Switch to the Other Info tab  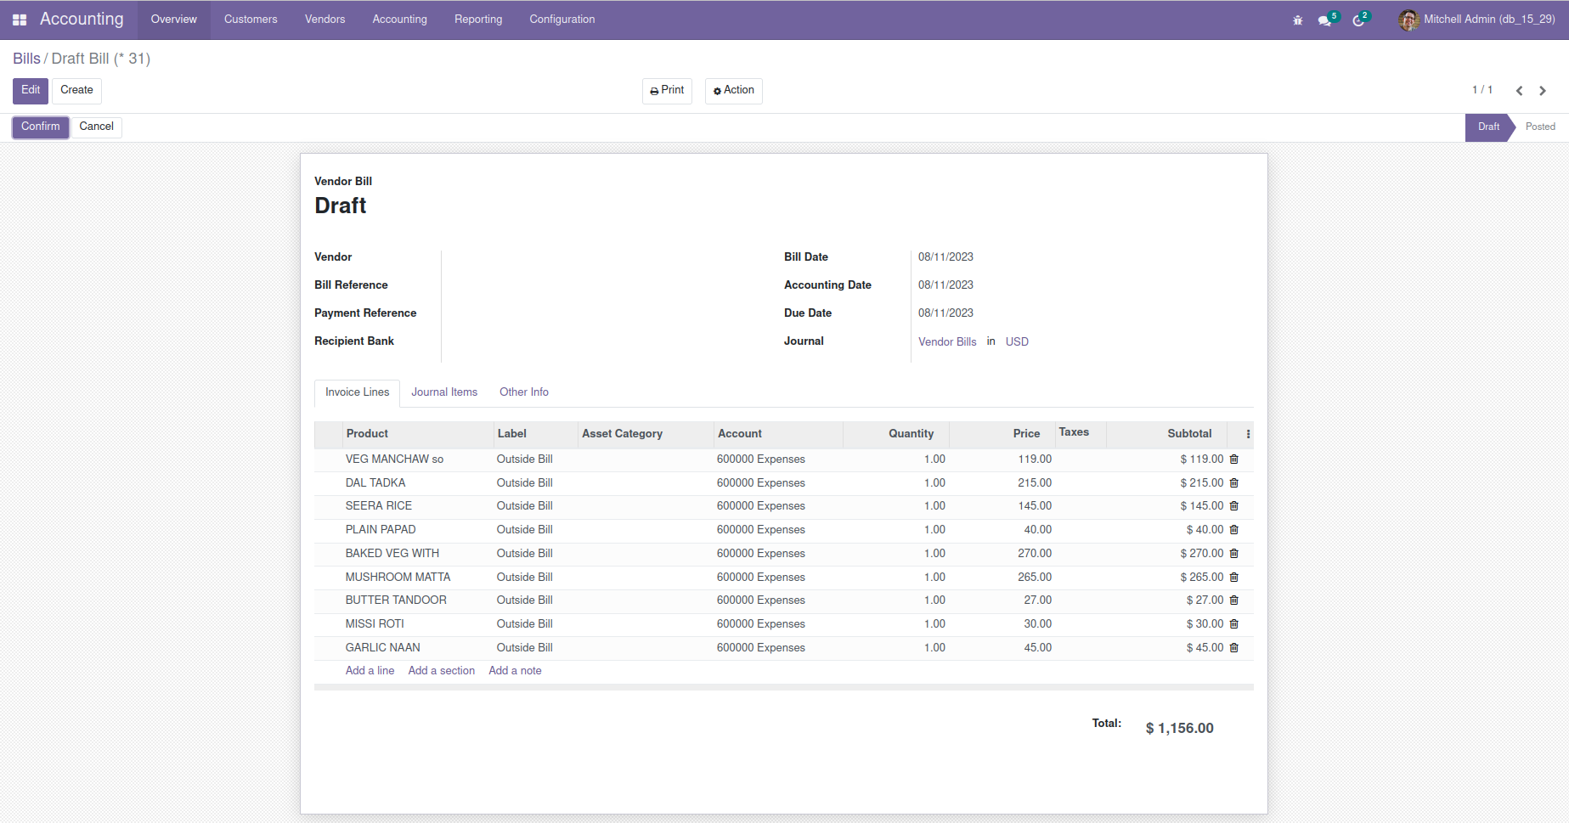(523, 392)
